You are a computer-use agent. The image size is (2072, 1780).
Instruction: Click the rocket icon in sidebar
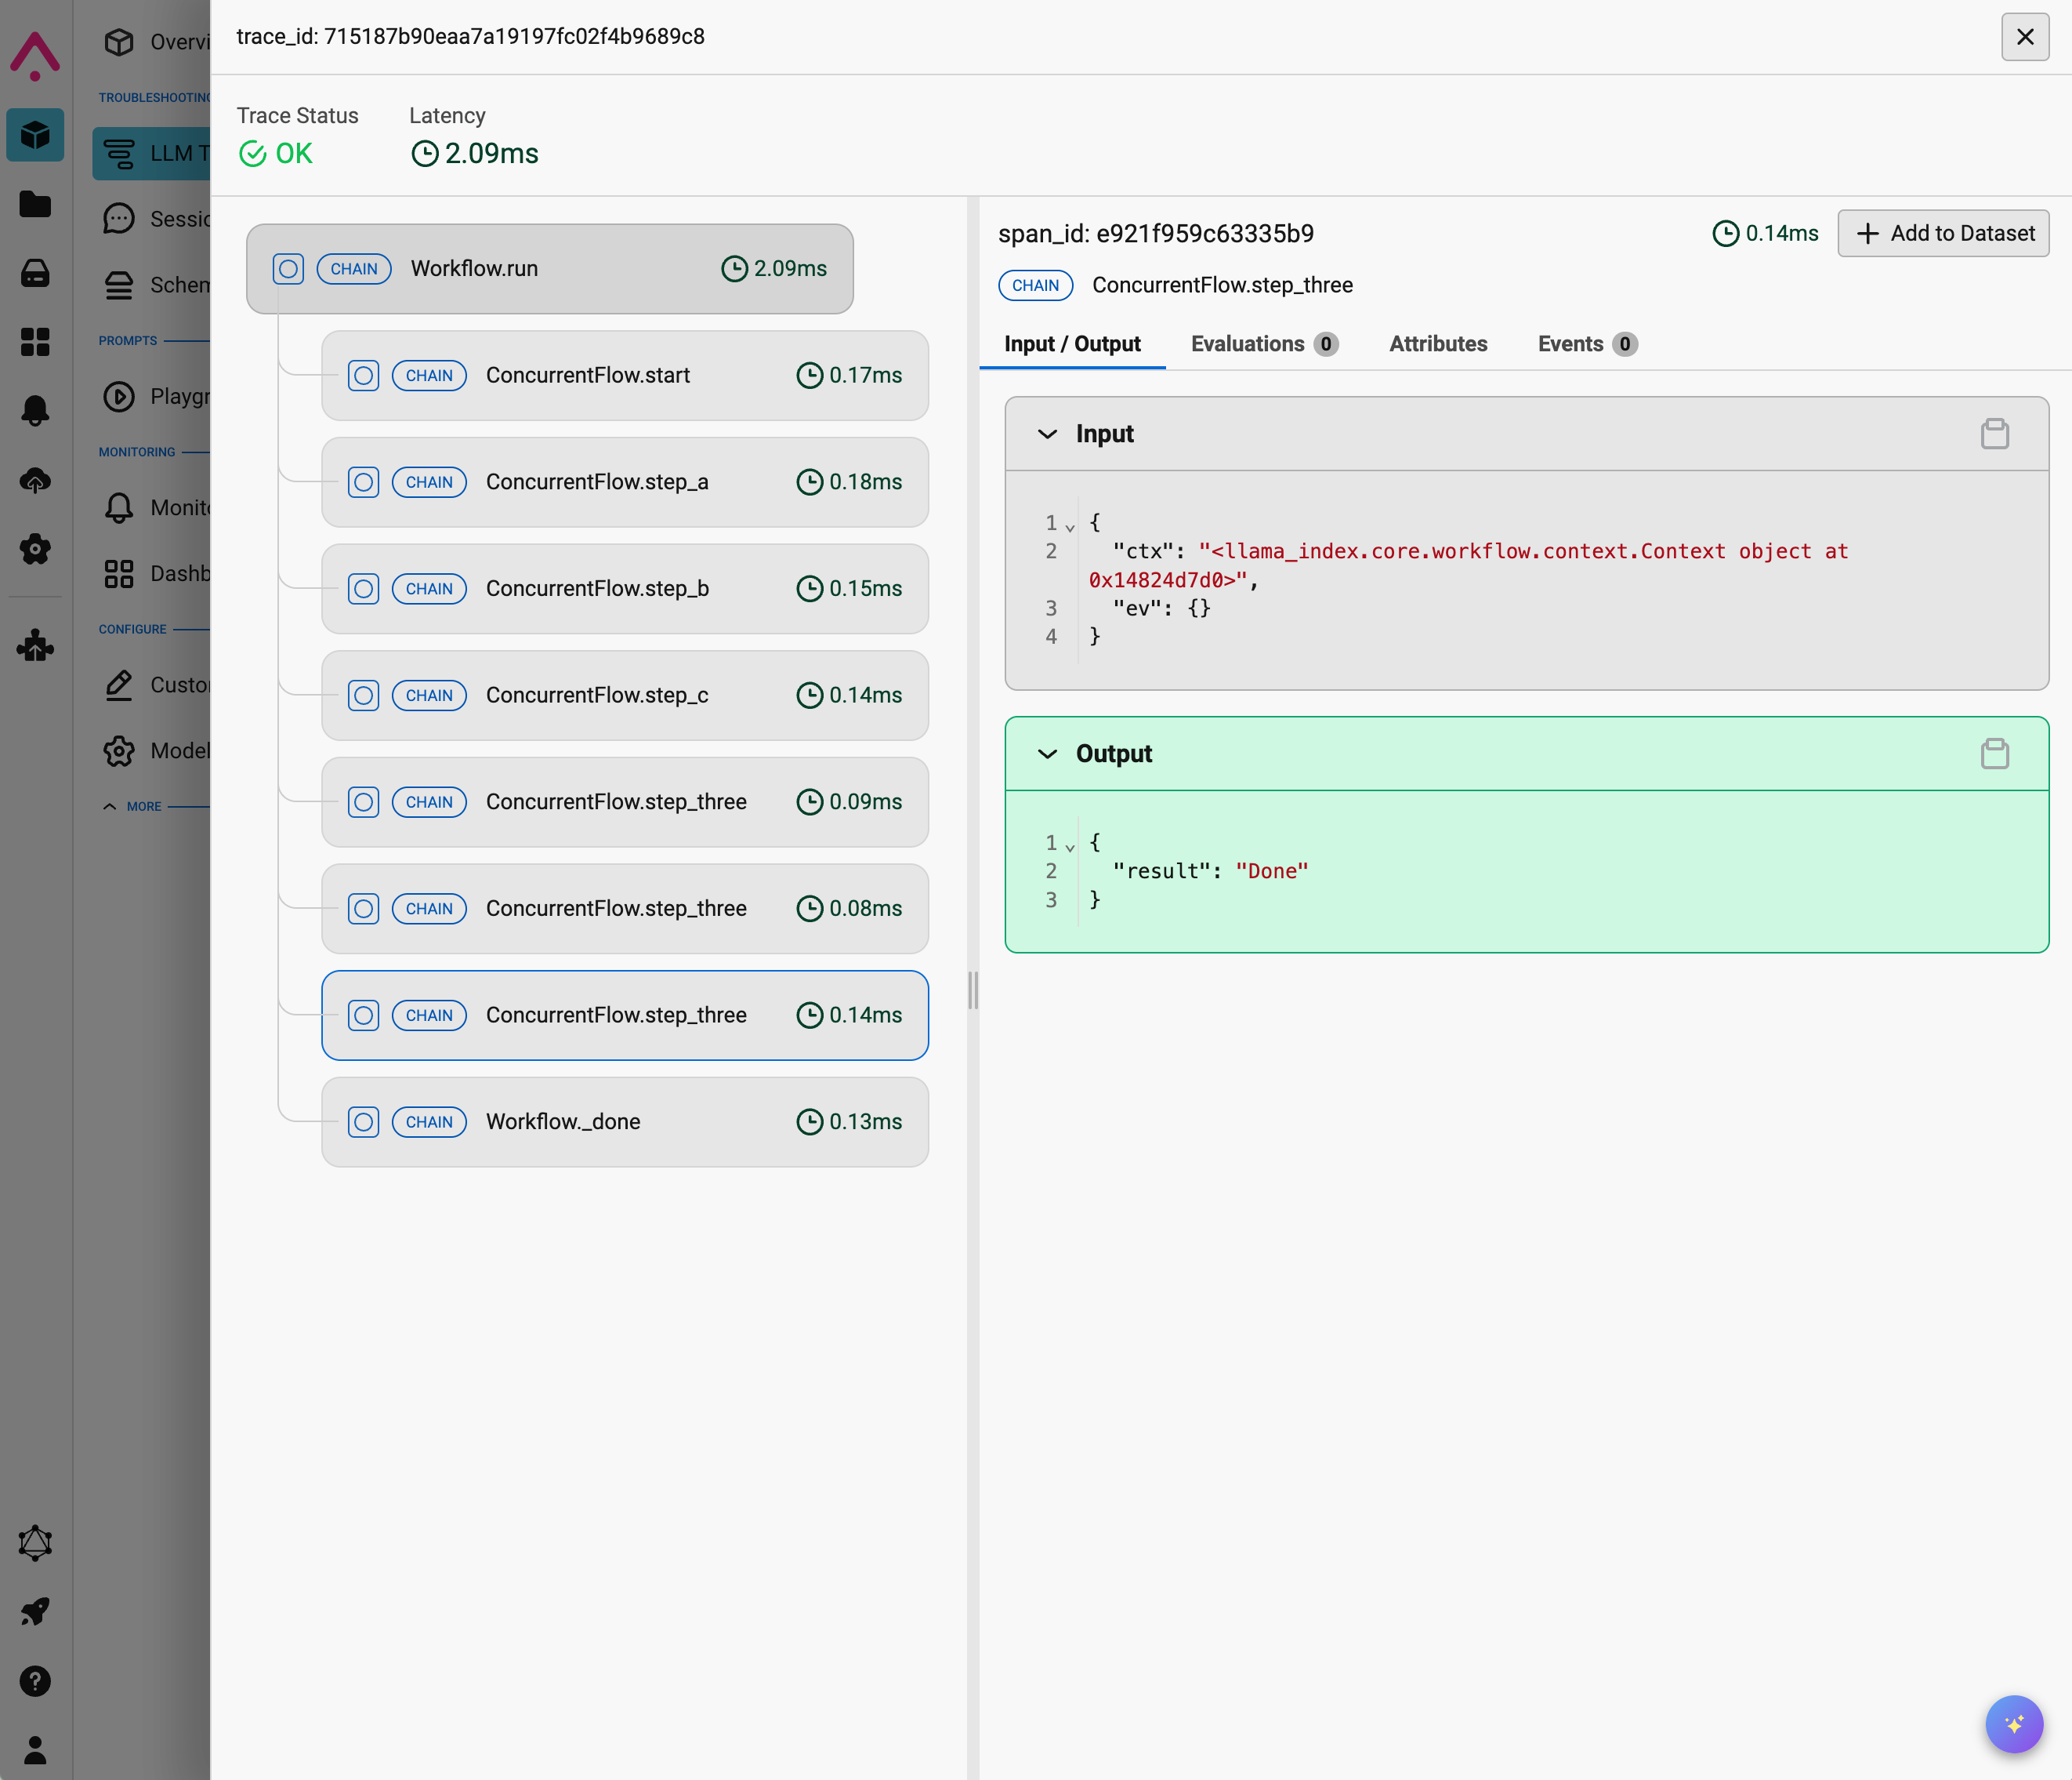click(35, 1612)
